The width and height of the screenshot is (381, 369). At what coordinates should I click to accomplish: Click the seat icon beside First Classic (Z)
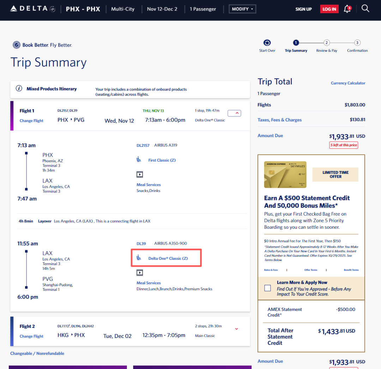(139, 160)
